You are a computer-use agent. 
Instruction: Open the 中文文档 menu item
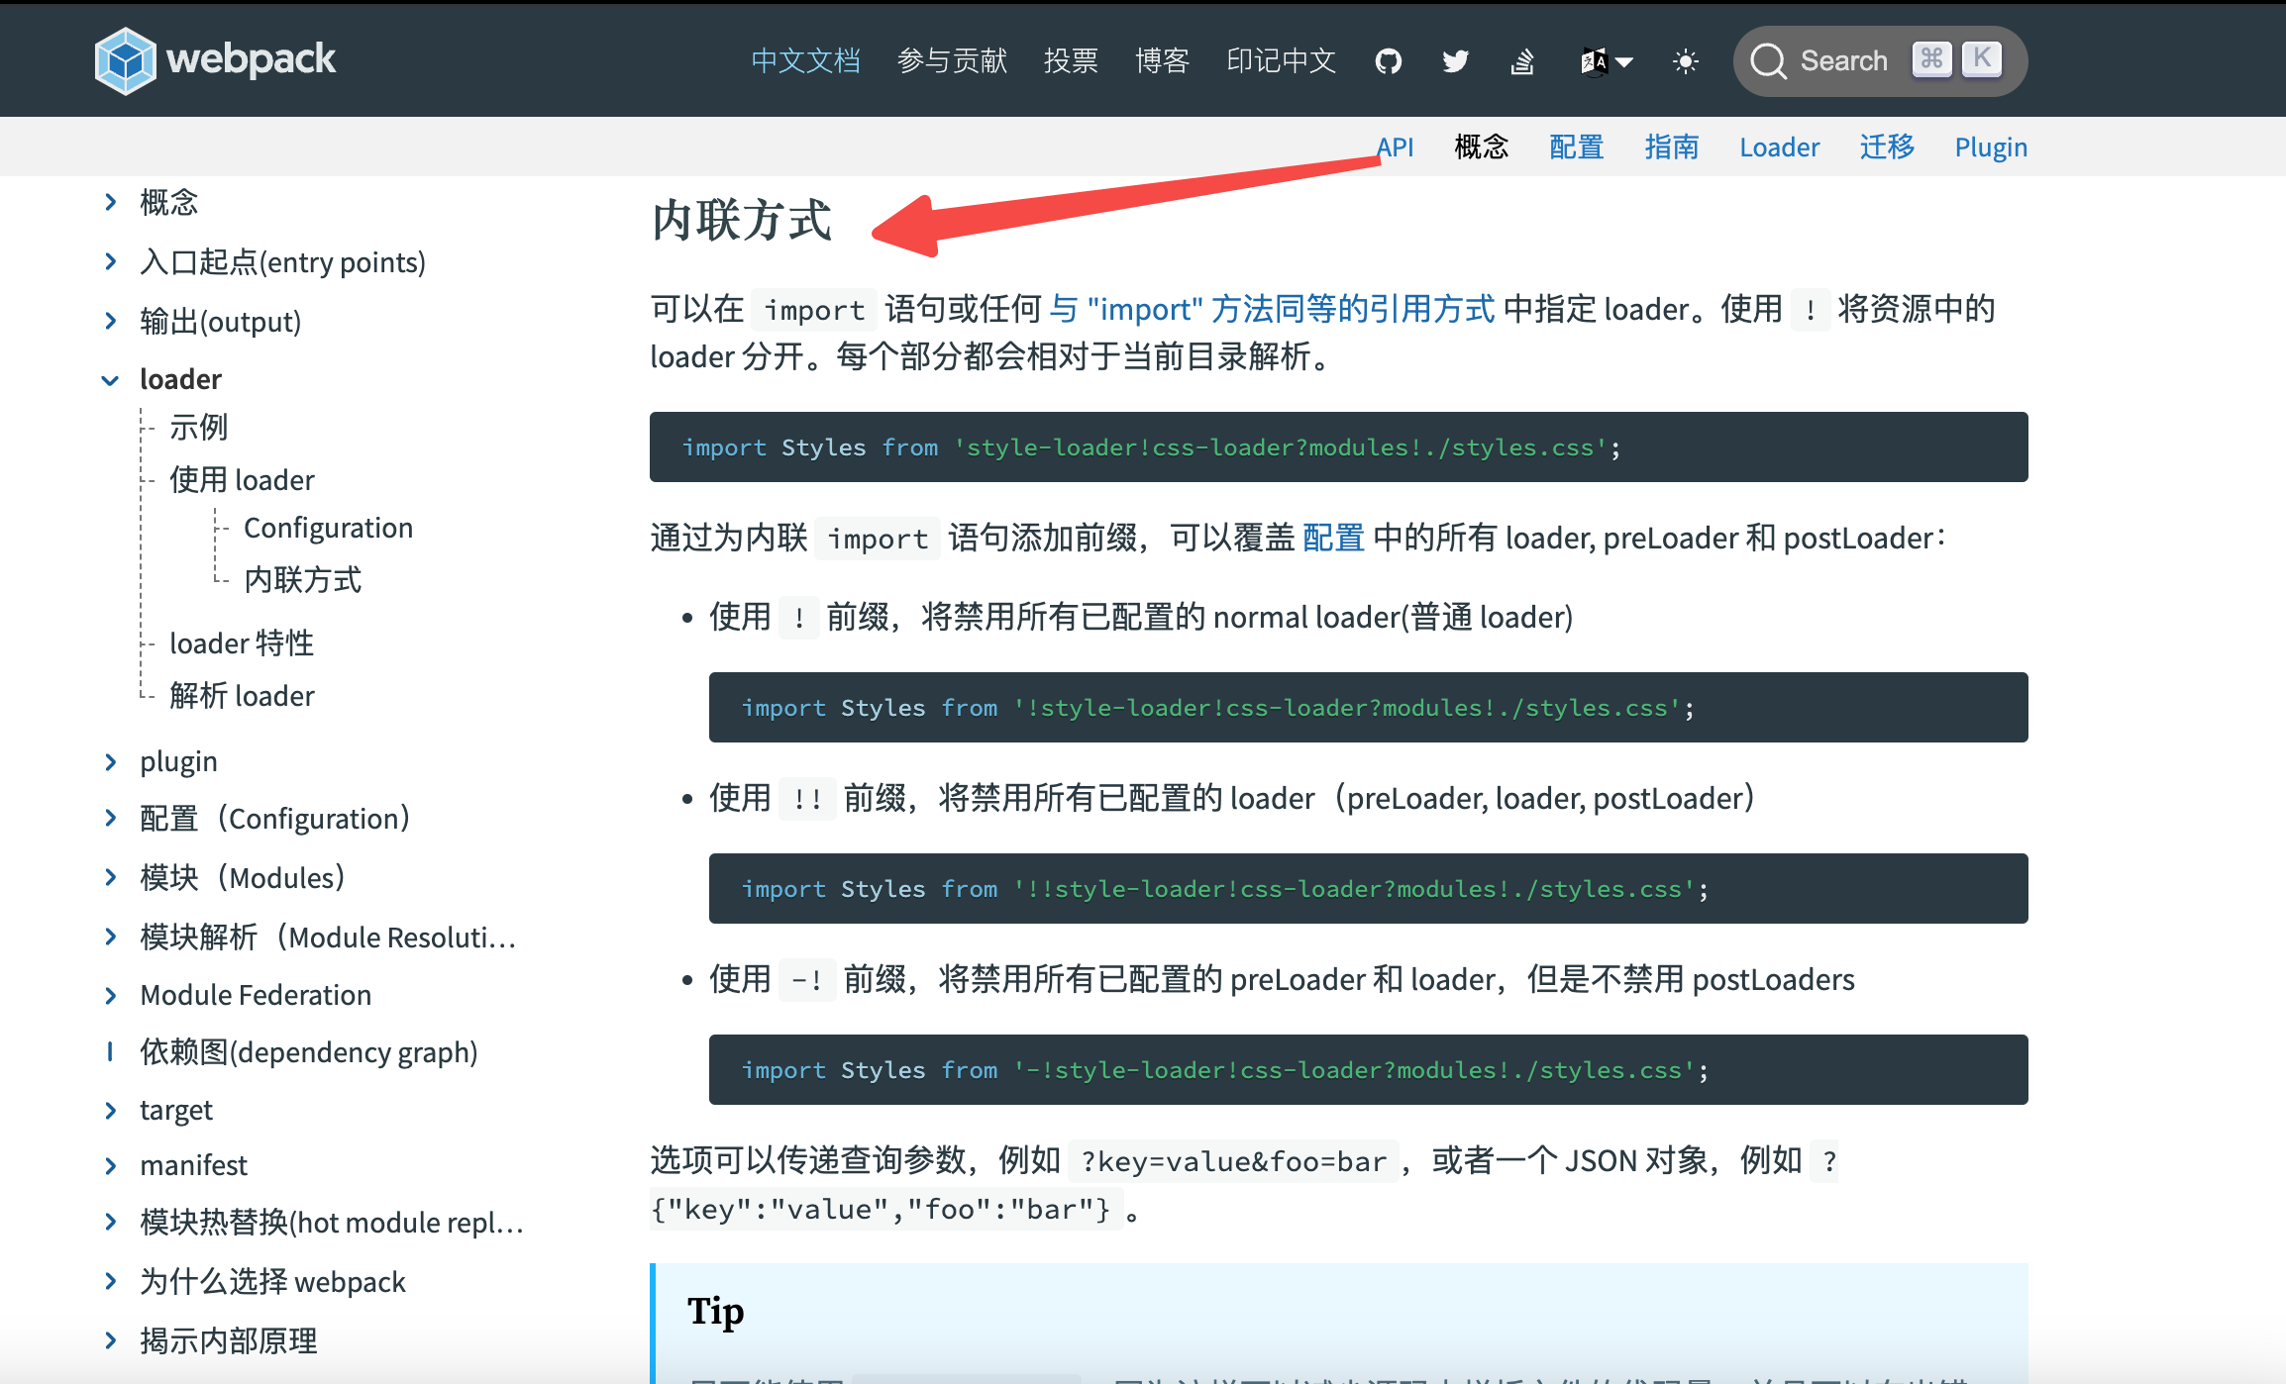pyautogui.click(x=805, y=61)
